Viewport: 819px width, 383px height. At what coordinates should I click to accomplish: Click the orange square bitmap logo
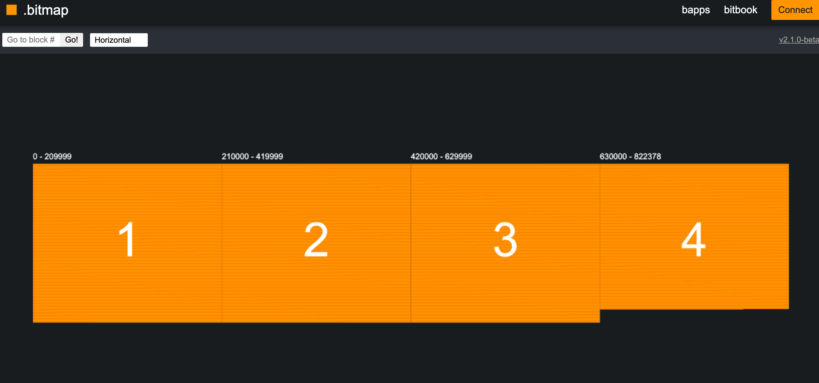pos(12,10)
